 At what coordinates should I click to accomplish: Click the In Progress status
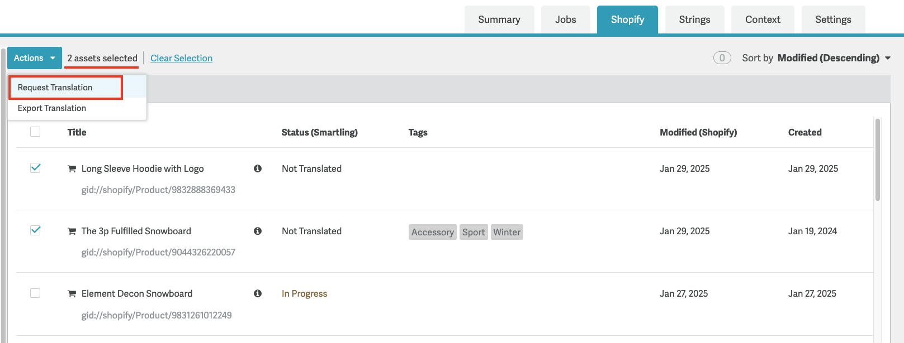(304, 293)
